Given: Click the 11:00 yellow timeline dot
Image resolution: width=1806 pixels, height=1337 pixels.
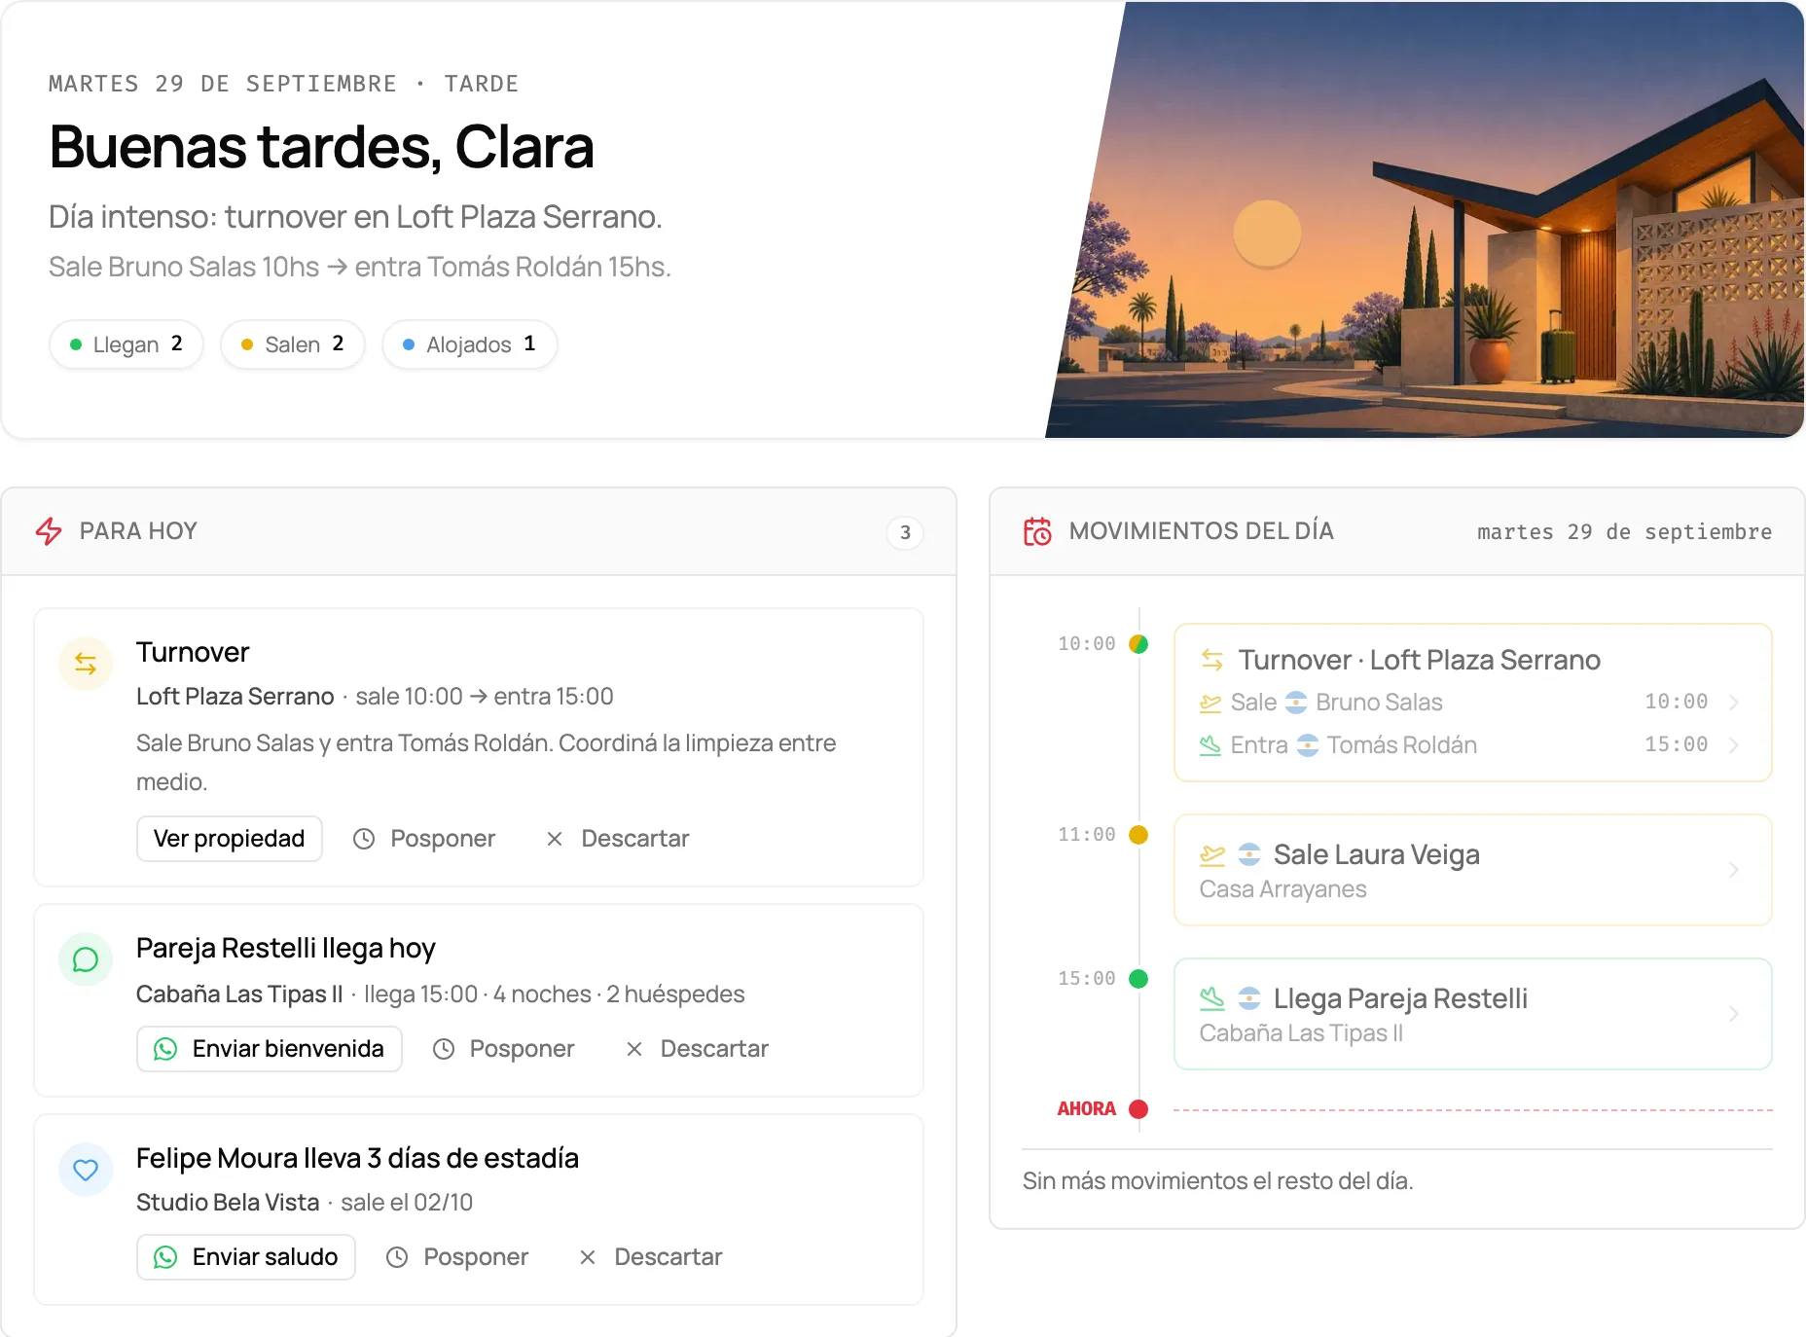Looking at the screenshot, I should point(1138,835).
